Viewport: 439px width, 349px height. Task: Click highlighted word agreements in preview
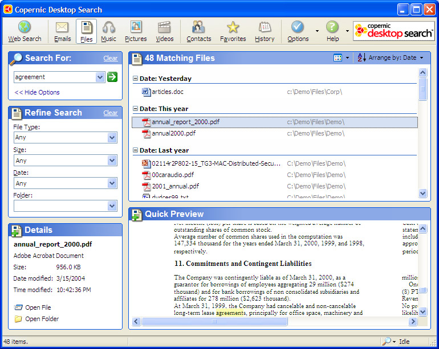231,313
